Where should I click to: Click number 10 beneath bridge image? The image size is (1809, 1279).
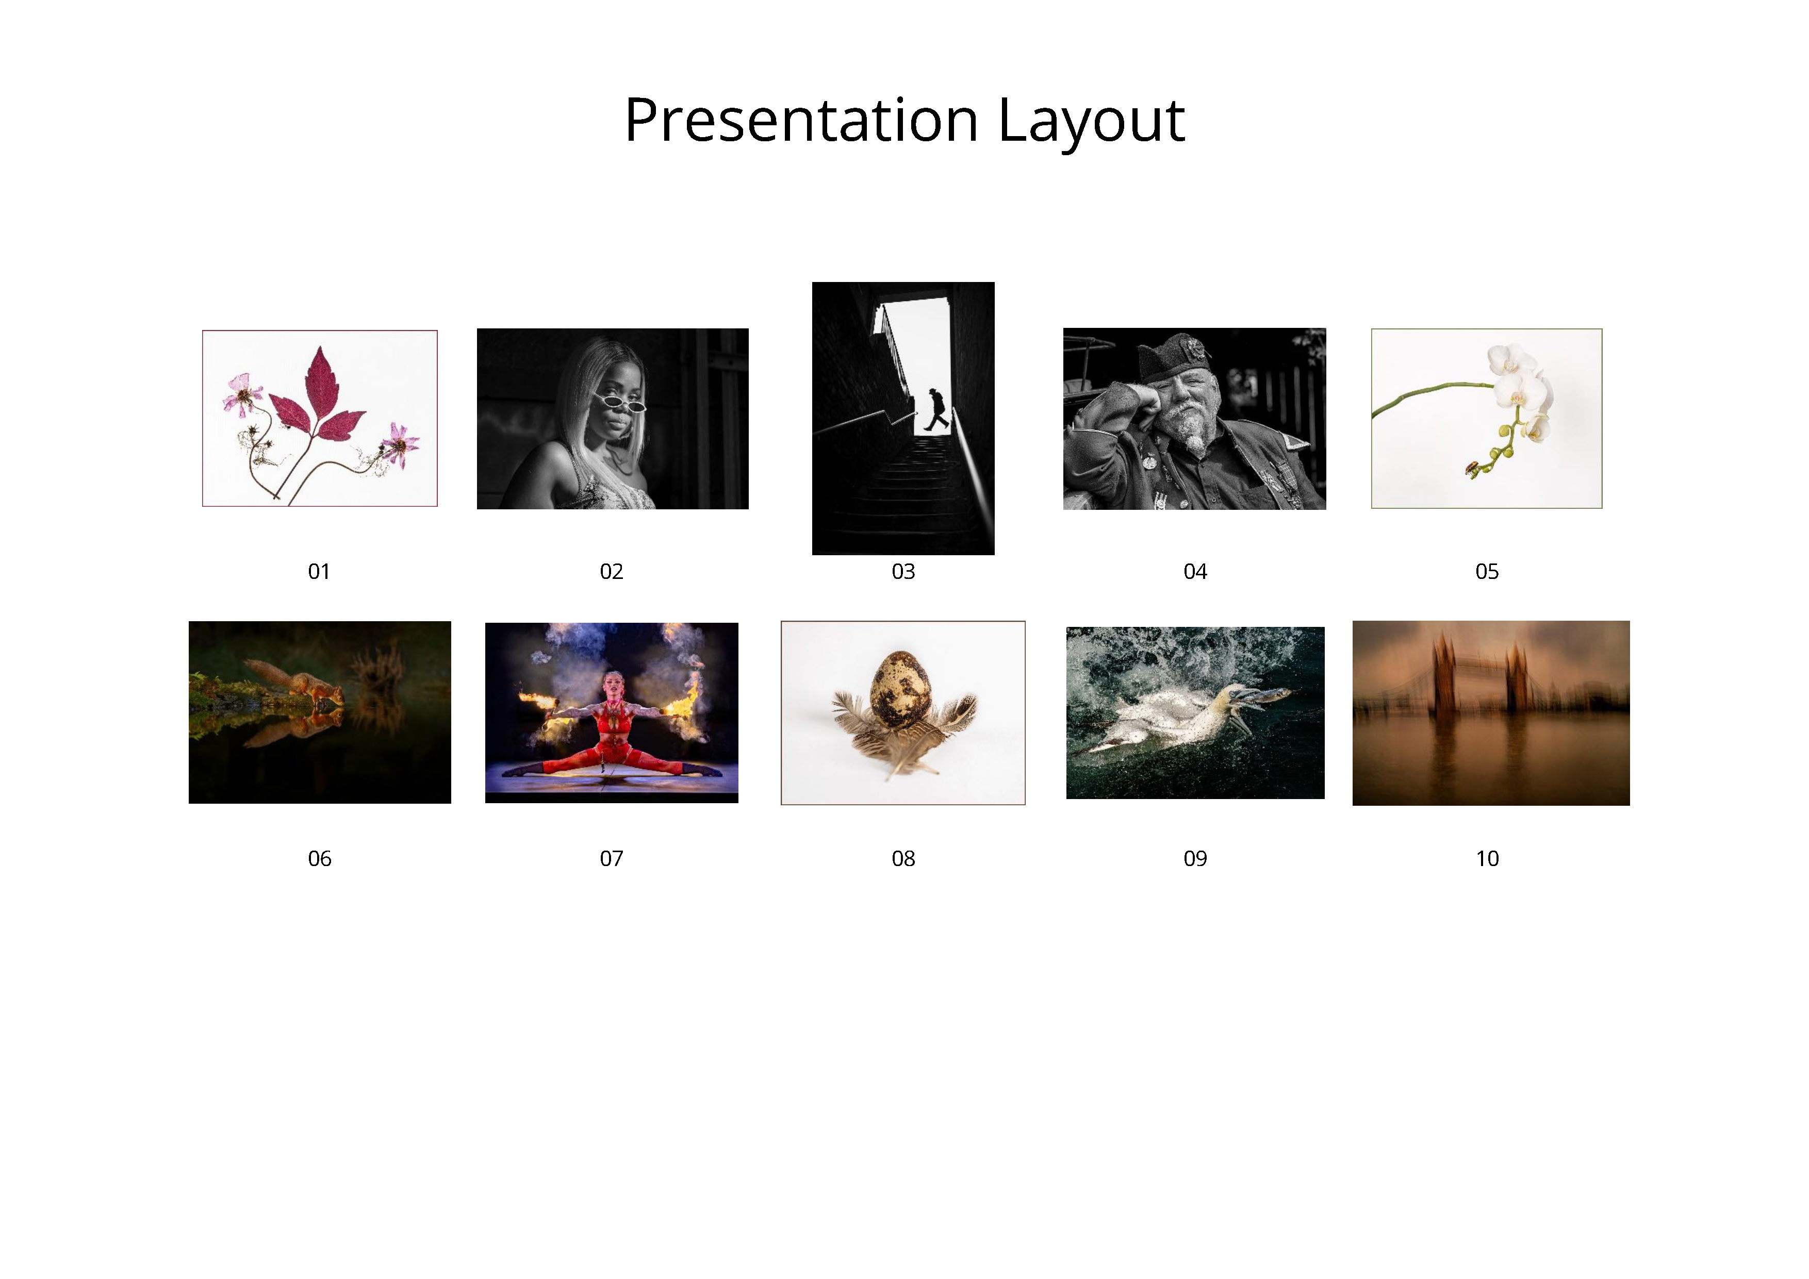1487,858
